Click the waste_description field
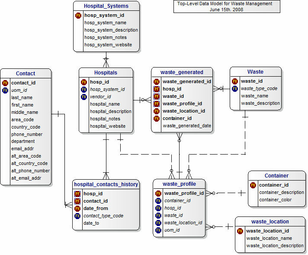Screen dimensions: 308x255 point(260,103)
